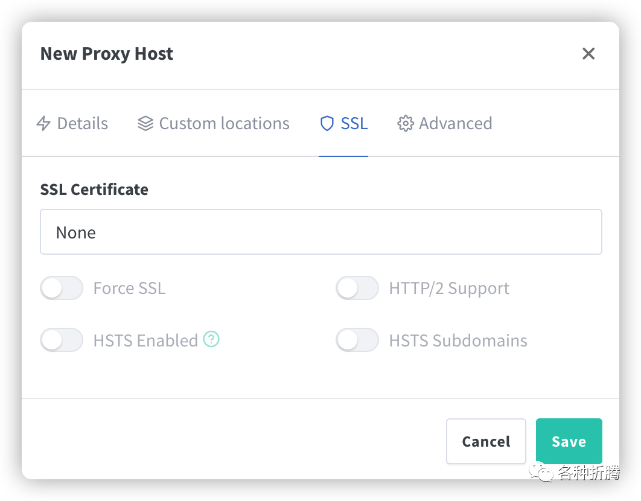
Task: Select the SSL tab label
Action: pos(354,124)
